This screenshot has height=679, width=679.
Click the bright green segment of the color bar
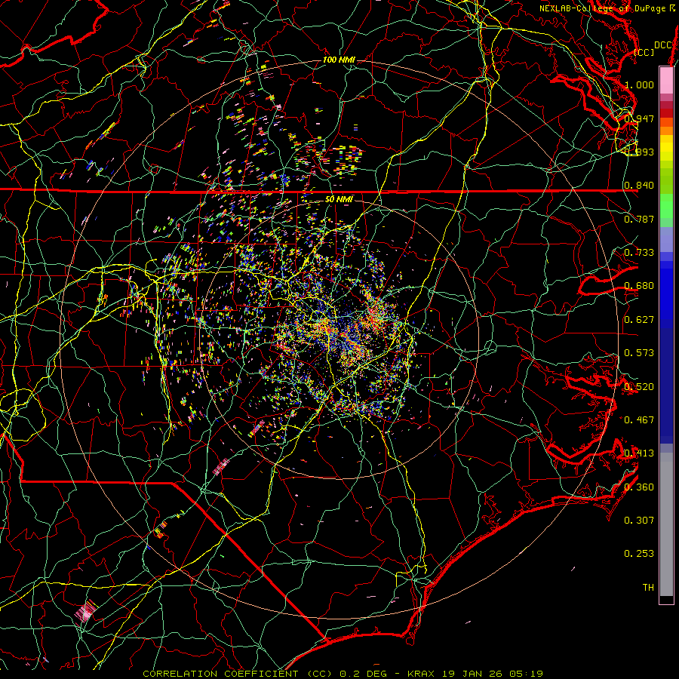pos(666,206)
